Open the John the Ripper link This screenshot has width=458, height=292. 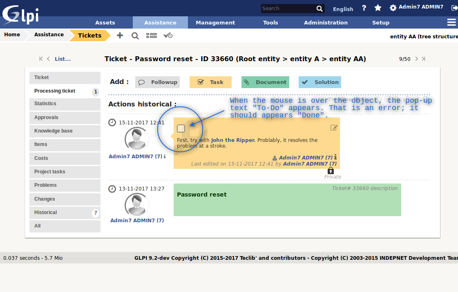coord(233,140)
